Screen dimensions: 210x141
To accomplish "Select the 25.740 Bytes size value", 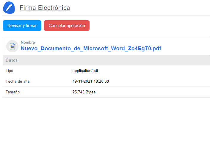I will click(84, 92).
